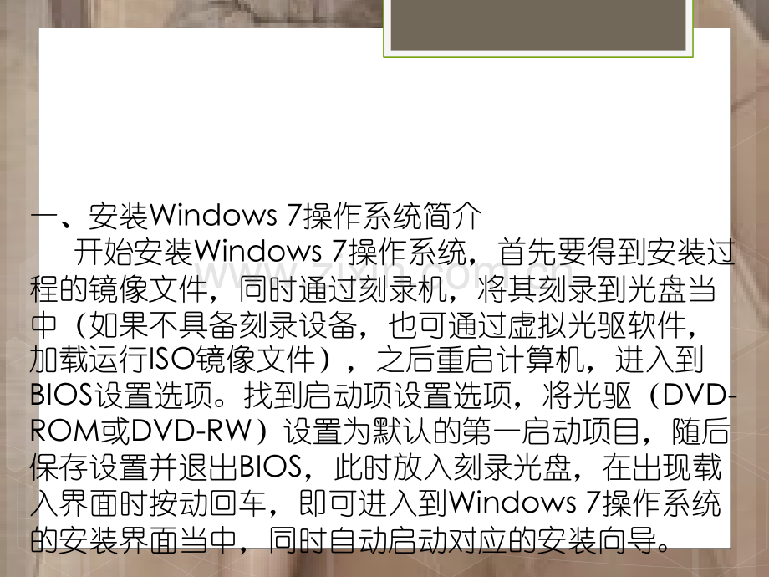
Task: Click the phrase 找到启动项设置选项
Action: coord(378,396)
